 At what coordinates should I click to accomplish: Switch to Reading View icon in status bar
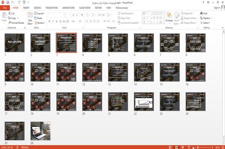[183, 147]
